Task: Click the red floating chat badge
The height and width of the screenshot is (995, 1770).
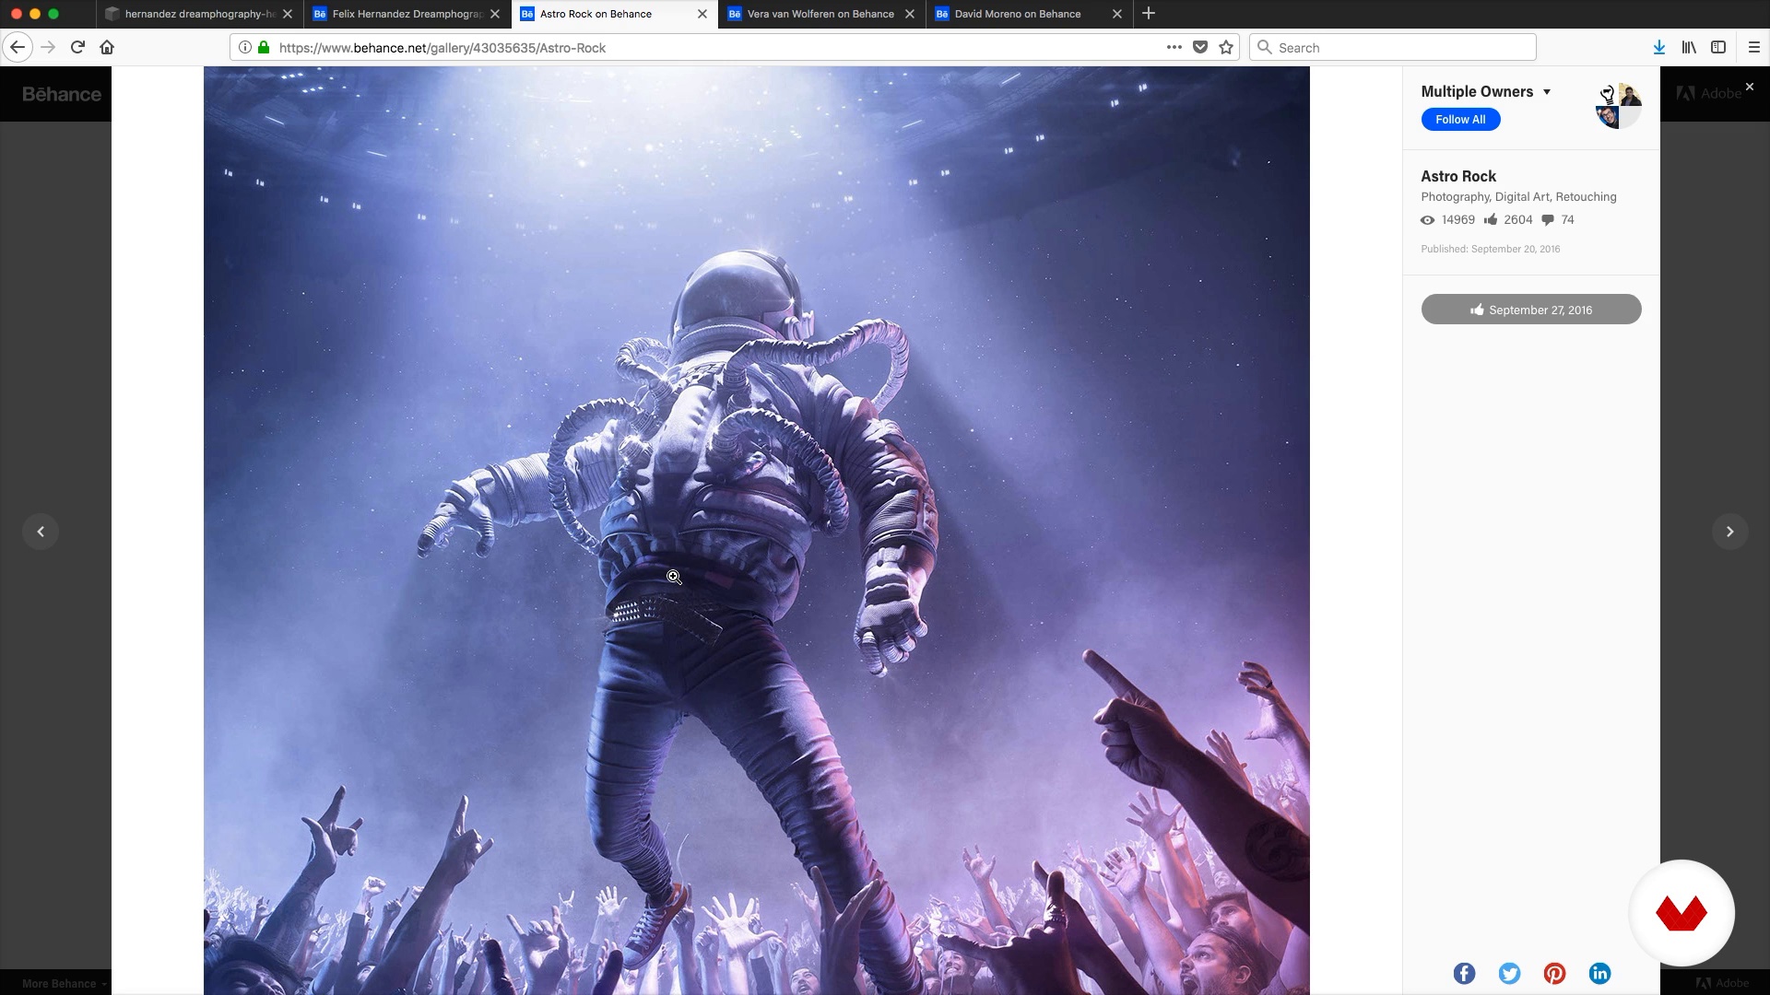Action: 1681,913
